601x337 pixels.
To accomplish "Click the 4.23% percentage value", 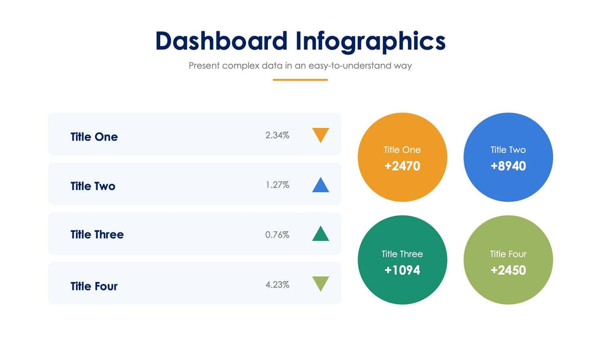I will [x=277, y=284].
